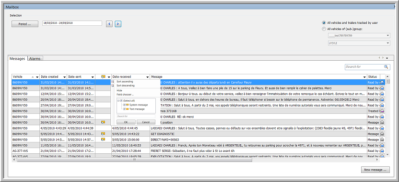The height and width of the screenshot is (182, 399).
Task: Click horizontal scrollbar right arrow
Action: click(x=377, y=160)
